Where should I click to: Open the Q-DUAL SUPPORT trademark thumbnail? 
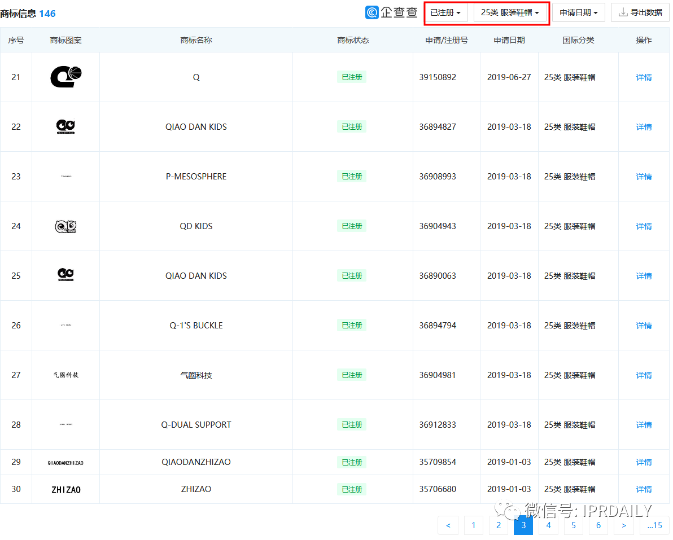click(x=65, y=424)
